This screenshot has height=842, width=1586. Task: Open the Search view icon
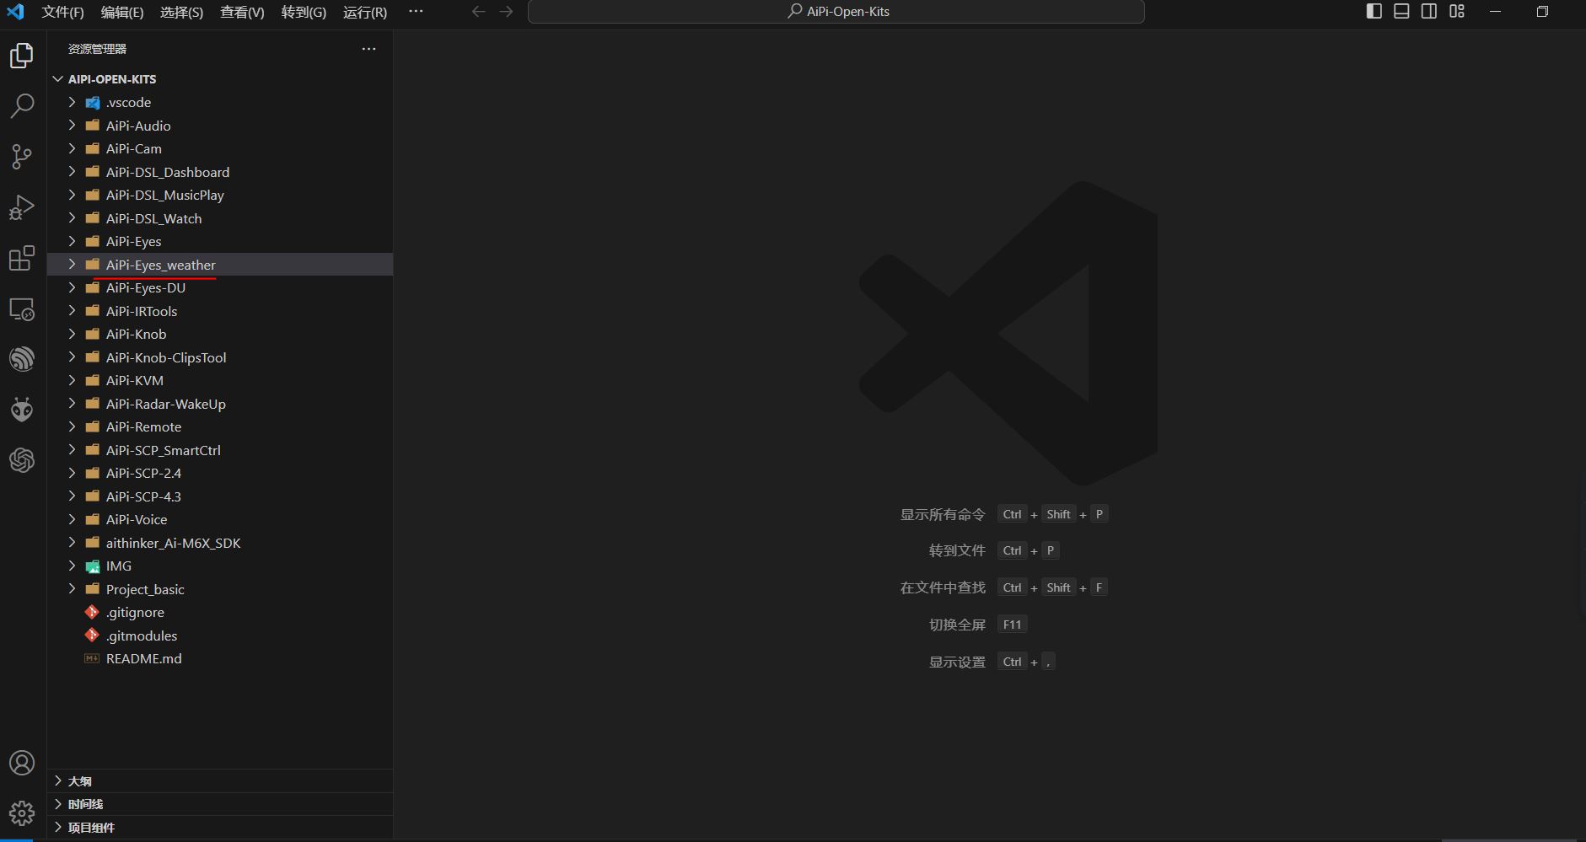[x=22, y=105]
